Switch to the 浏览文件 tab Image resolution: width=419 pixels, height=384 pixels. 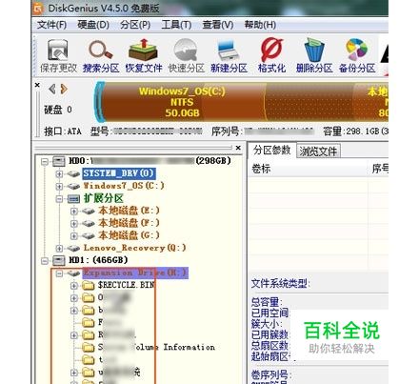pyautogui.click(x=318, y=152)
